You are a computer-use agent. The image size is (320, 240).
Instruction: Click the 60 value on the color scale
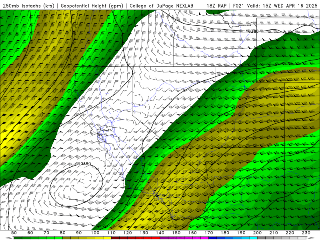30,233
